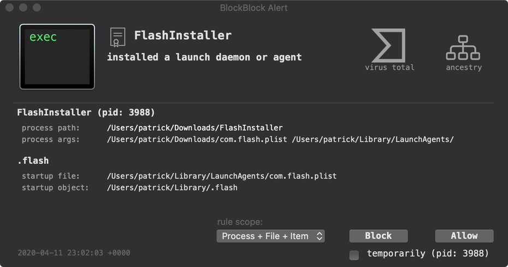Click the process path value
This screenshot has width=508, height=267.
pyautogui.click(x=194, y=128)
